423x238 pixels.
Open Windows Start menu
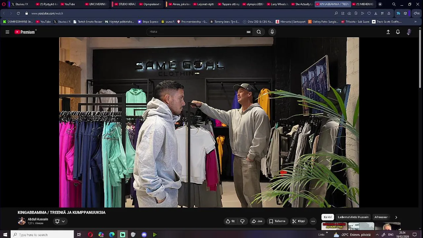coord(5,235)
